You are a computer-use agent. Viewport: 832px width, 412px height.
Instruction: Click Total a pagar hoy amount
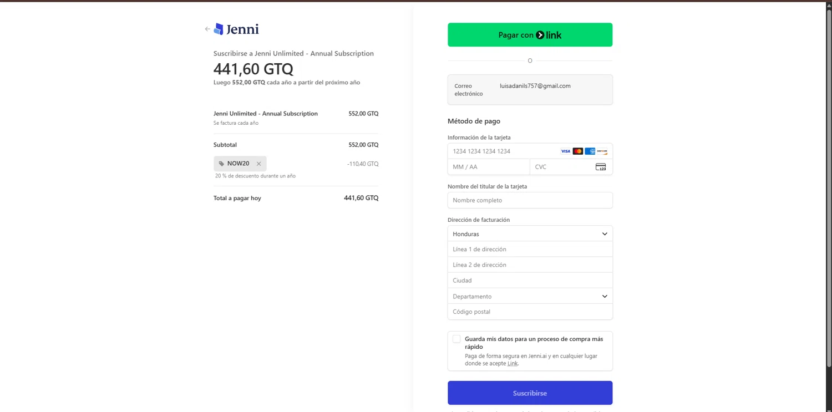click(x=361, y=198)
